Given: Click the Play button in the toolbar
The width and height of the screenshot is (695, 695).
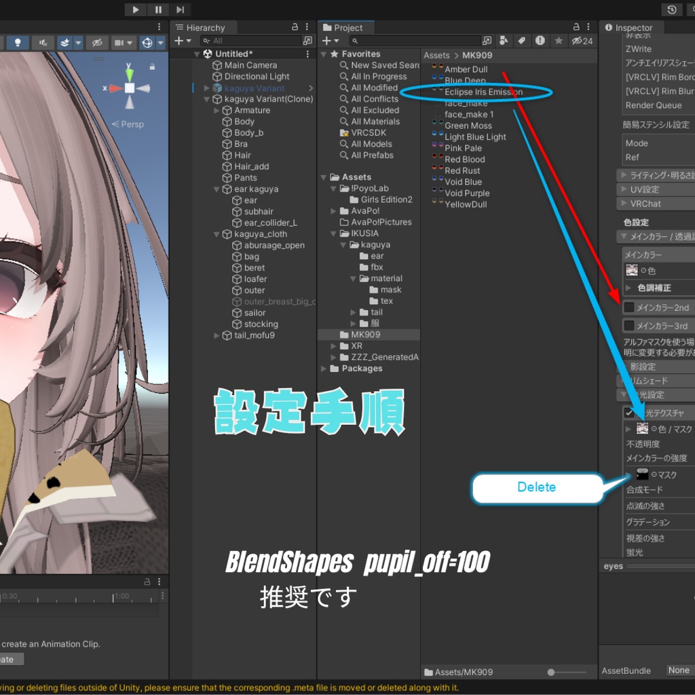Looking at the screenshot, I should 136,10.
